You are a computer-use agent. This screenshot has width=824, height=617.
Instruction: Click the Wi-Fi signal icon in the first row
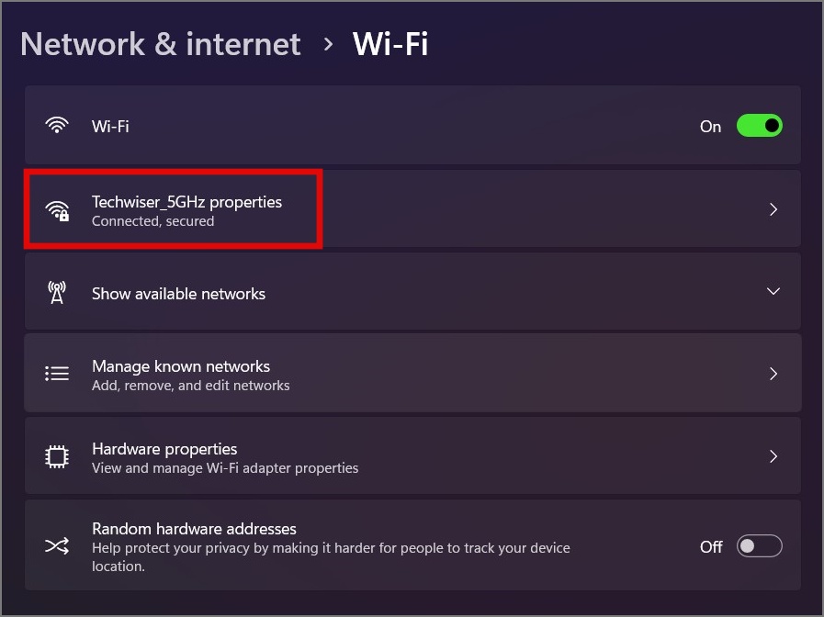point(57,126)
